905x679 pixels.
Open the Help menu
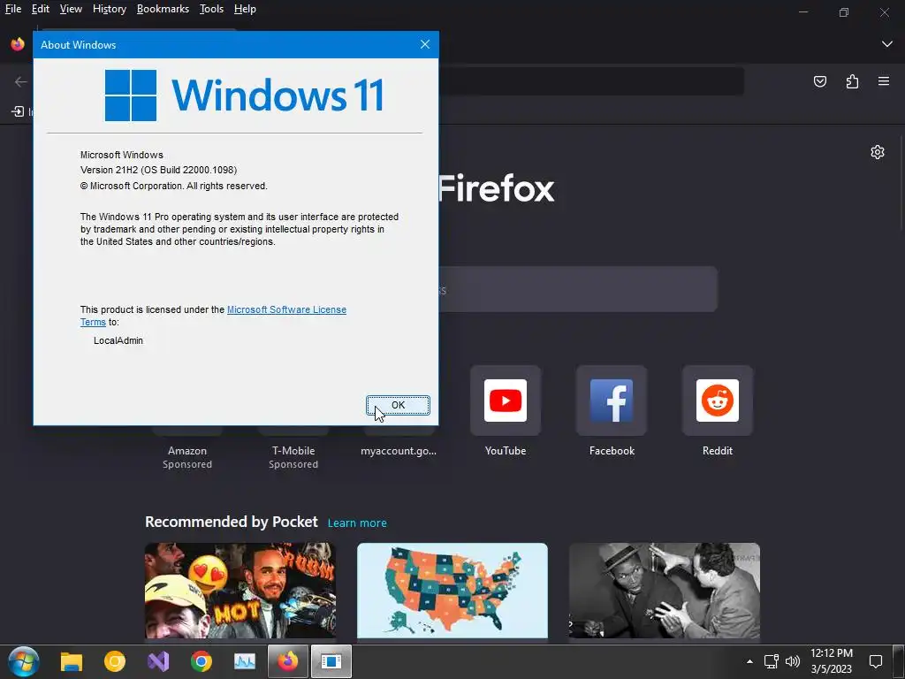click(x=245, y=9)
